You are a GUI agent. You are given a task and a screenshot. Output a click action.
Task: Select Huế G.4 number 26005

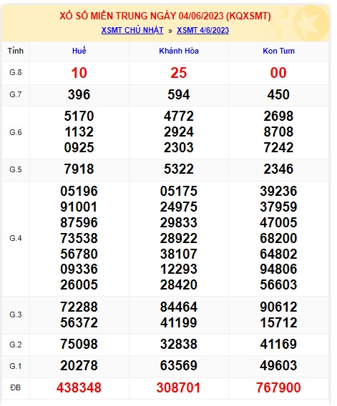[x=79, y=284]
